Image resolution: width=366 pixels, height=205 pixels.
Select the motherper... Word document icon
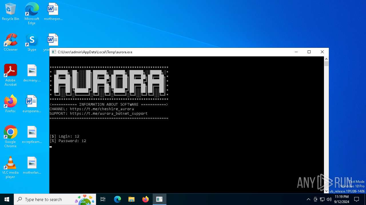point(53,12)
